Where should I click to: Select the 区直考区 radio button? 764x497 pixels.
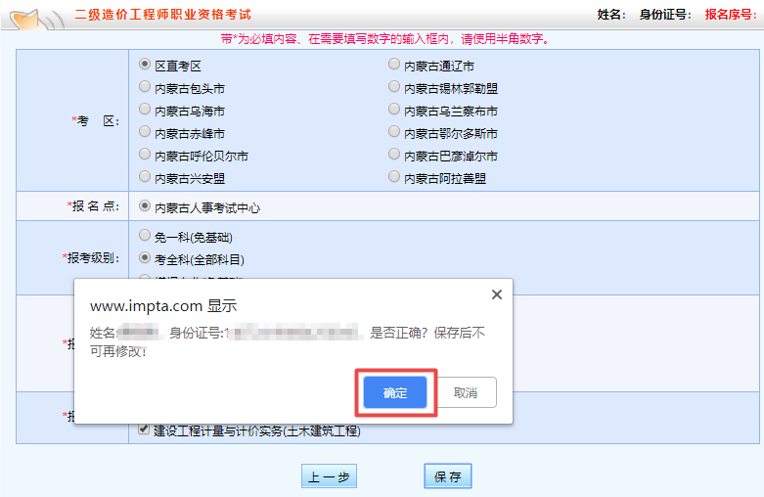pos(146,65)
